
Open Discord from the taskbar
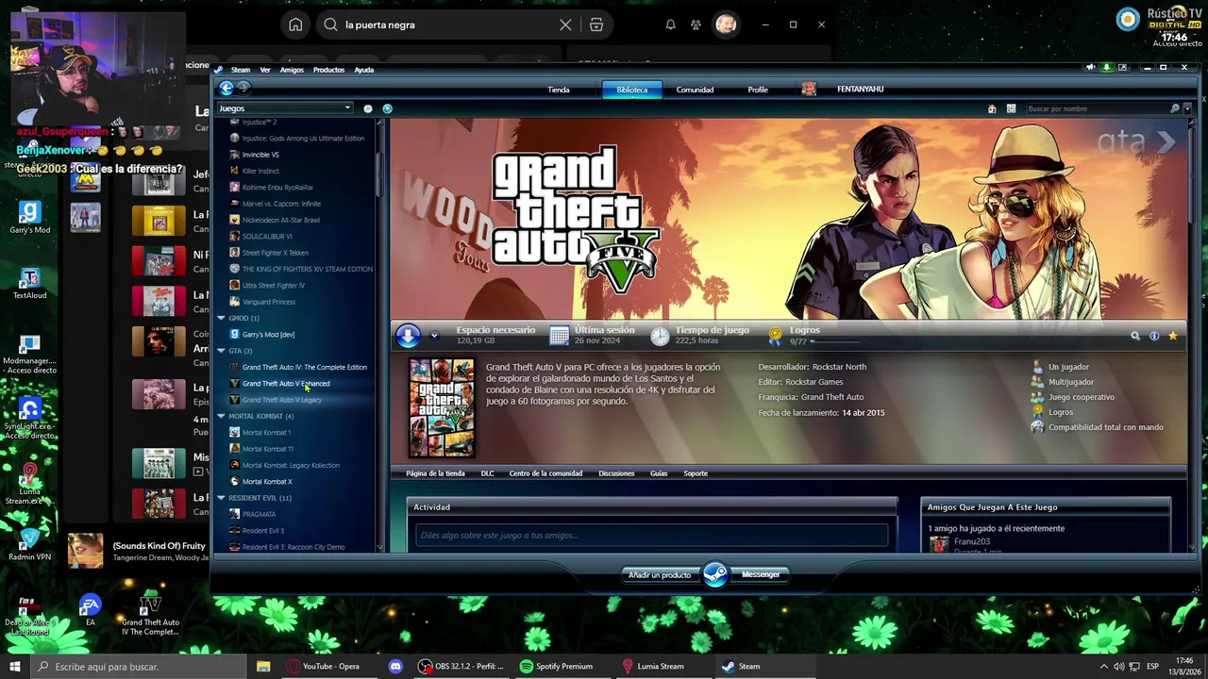(x=395, y=666)
